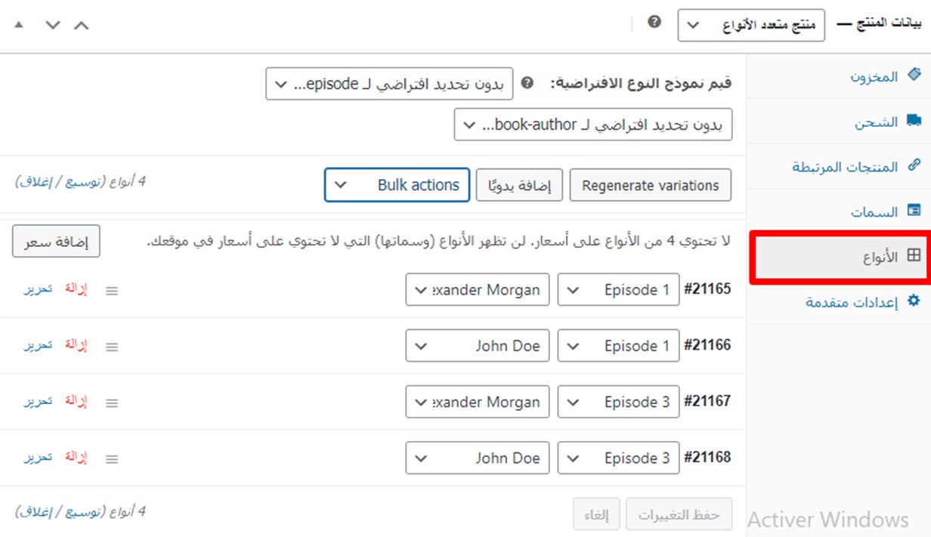
Task: Click Regenerate variations button
Action: 650,185
